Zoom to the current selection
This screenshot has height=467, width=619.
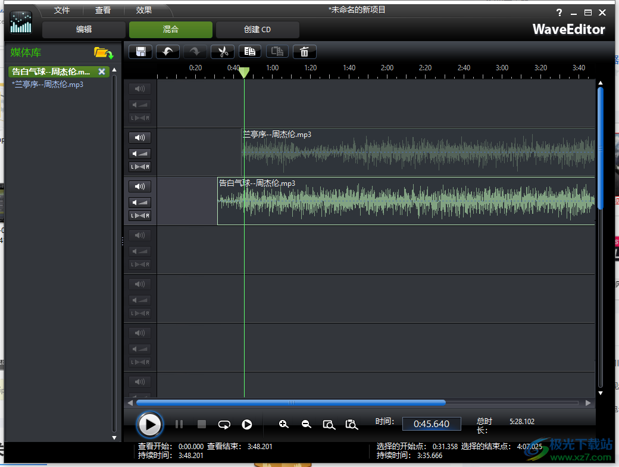tap(329, 424)
